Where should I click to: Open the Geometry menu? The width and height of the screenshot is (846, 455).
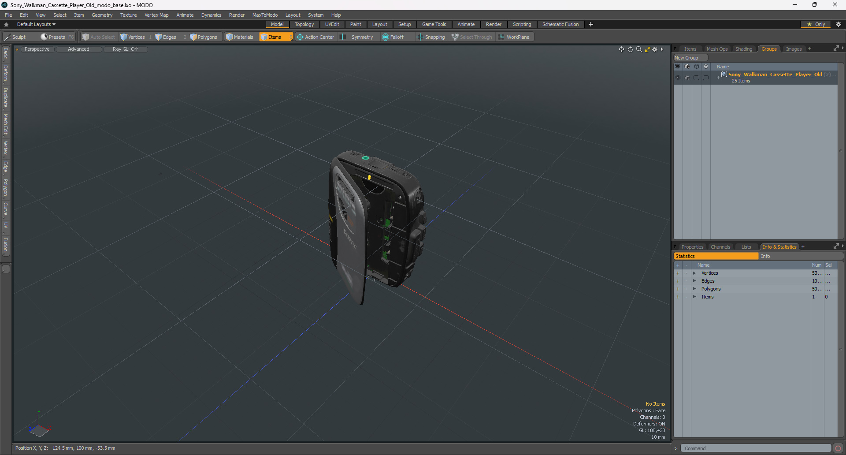(102, 15)
